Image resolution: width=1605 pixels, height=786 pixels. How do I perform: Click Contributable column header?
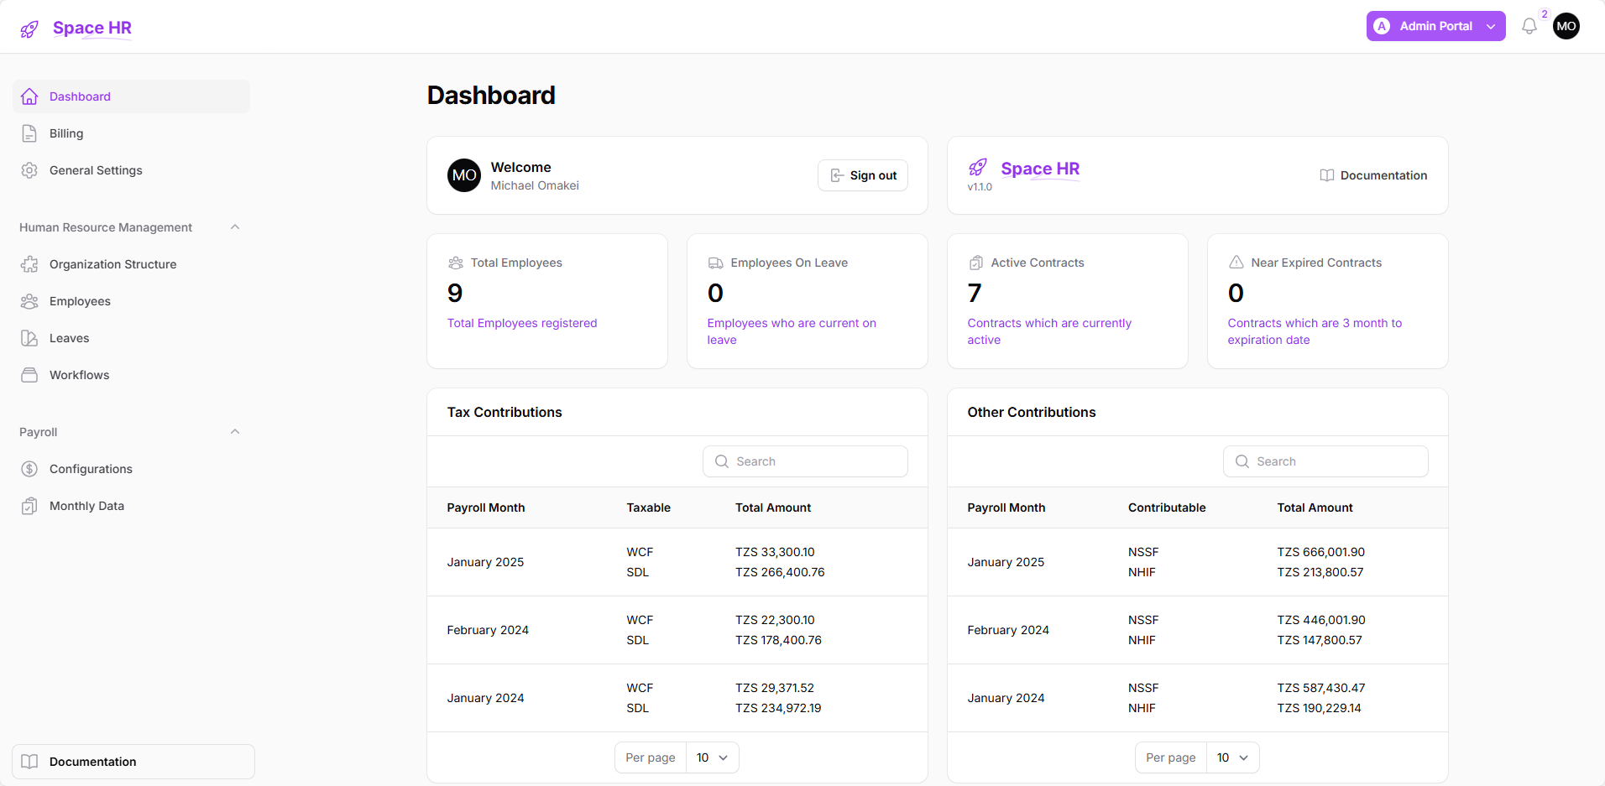[x=1167, y=508]
